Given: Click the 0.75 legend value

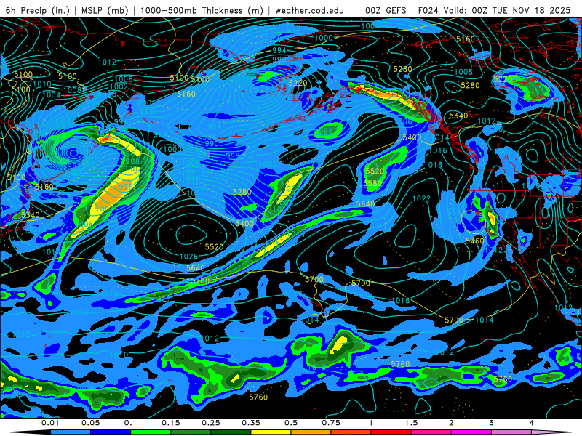Looking at the screenshot, I should click(x=331, y=423).
